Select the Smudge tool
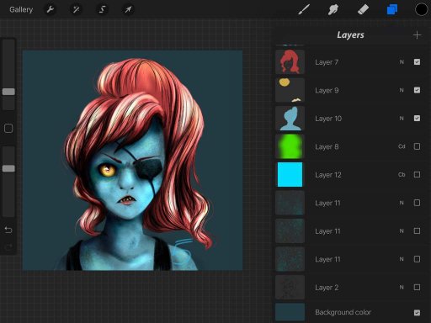This screenshot has height=323, width=431. (x=333, y=9)
